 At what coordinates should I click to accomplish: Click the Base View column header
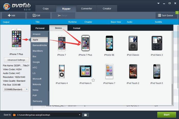[x=116, y=22]
